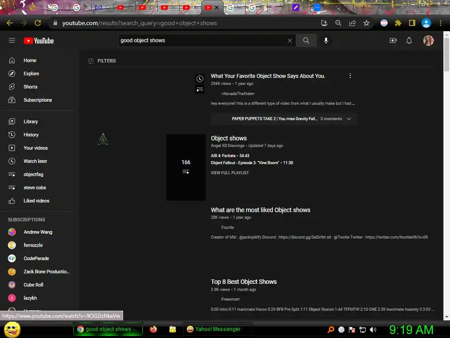Viewport: 450px width, 338px height.
Task: Open Top 8 Best Object Shows video
Action: tap(243, 282)
